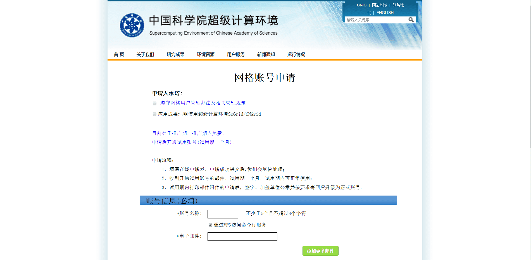Click the CNIC link in header

pyautogui.click(x=361, y=5)
